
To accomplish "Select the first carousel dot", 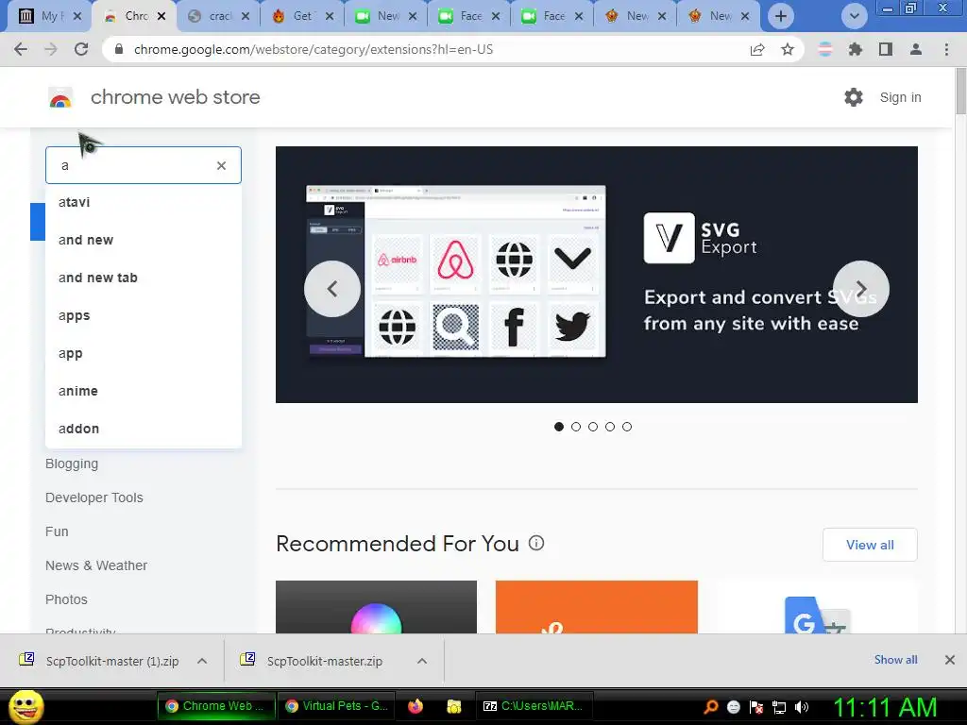I will pyautogui.click(x=559, y=427).
